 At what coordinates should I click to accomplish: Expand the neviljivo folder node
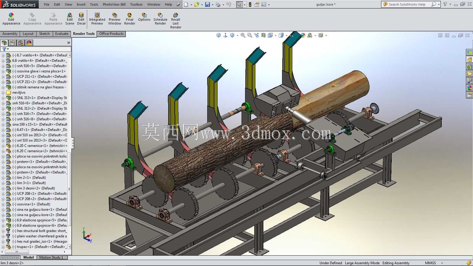[3, 93]
